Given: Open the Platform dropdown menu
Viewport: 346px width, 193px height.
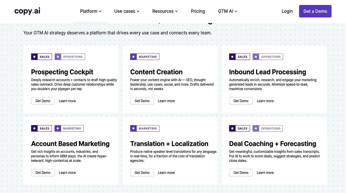Looking at the screenshot, I should 91,11.
